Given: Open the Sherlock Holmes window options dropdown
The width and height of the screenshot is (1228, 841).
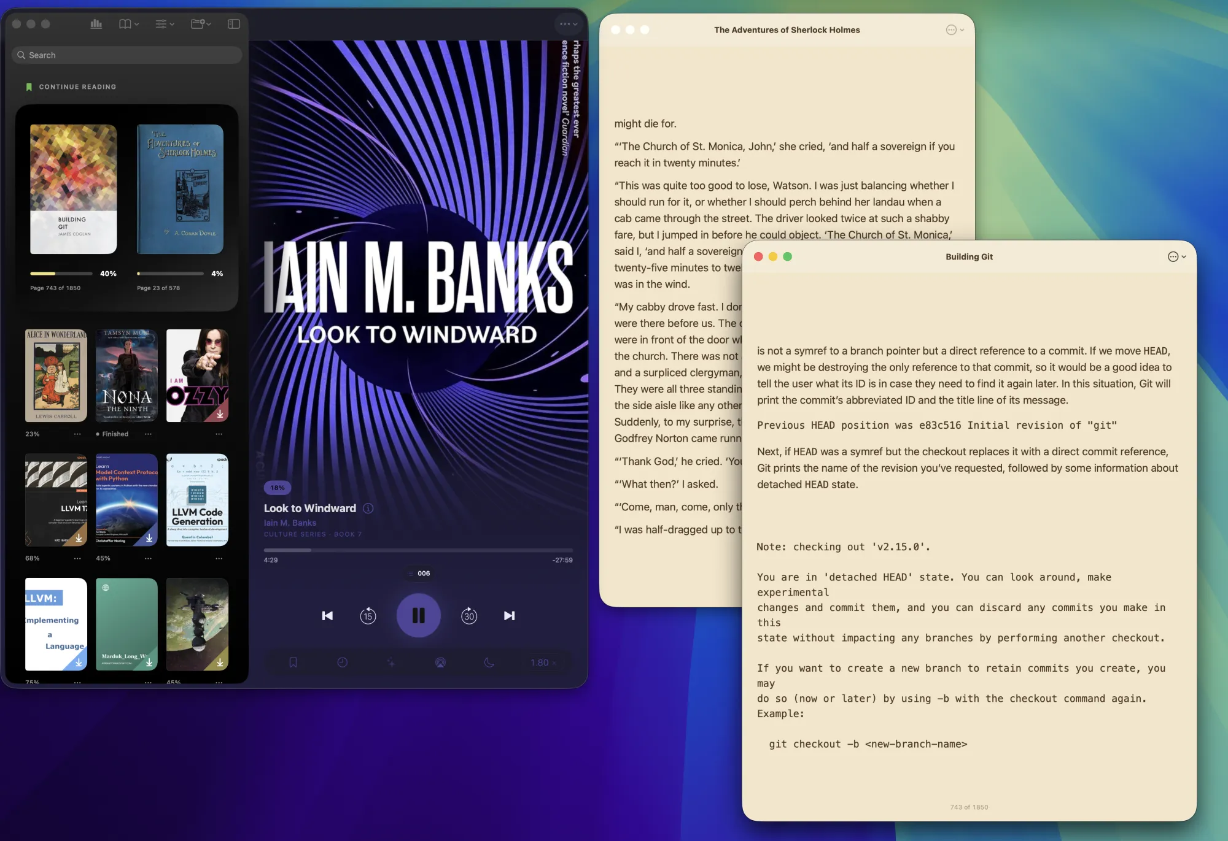Looking at the screenshot, I should tap(955, 30).
